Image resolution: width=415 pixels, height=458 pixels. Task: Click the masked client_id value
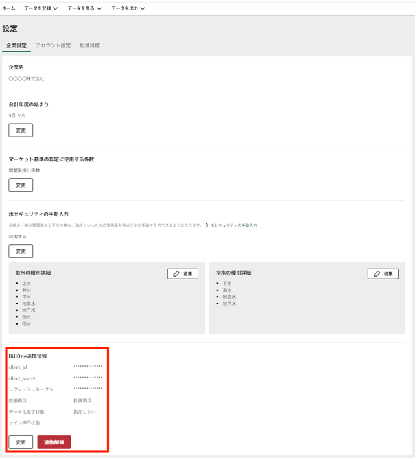[x=88, y=367]
